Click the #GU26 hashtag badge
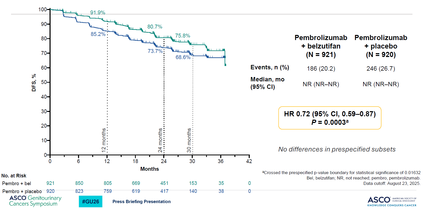 tap(90, 202)
